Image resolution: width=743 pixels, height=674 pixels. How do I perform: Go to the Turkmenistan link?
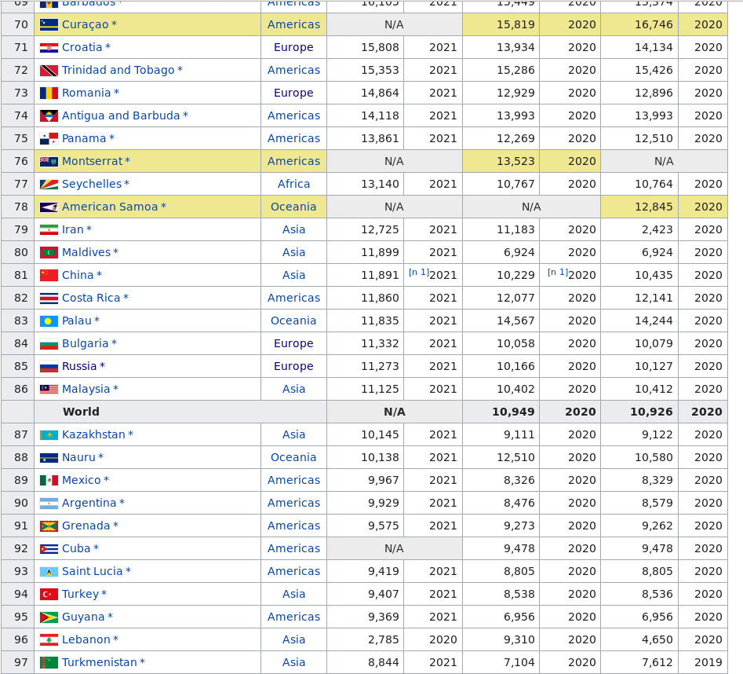point(100,662)
